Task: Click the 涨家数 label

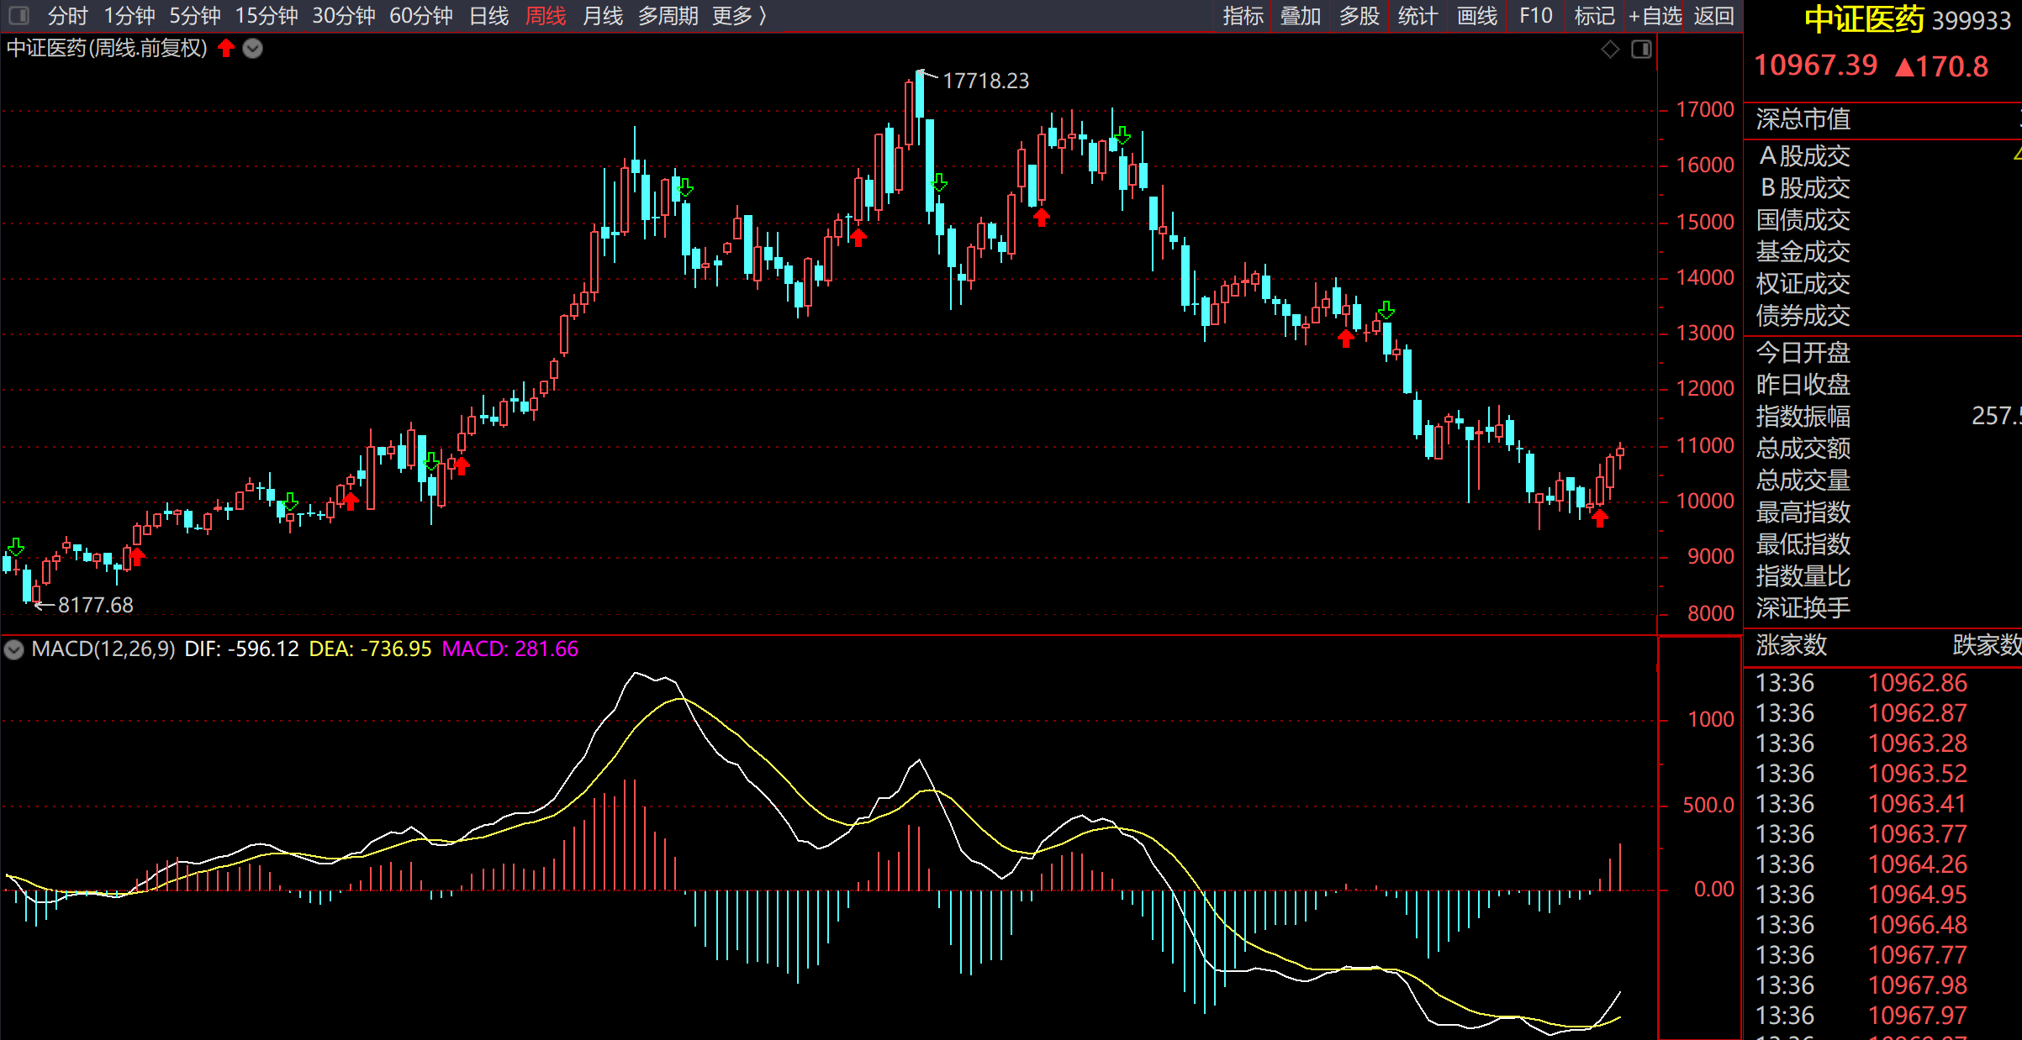Action: coord(1792,645)
